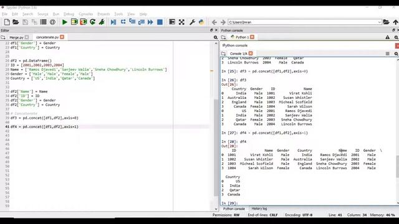
Task: Re-run the last script
Action: click(92, 22)
